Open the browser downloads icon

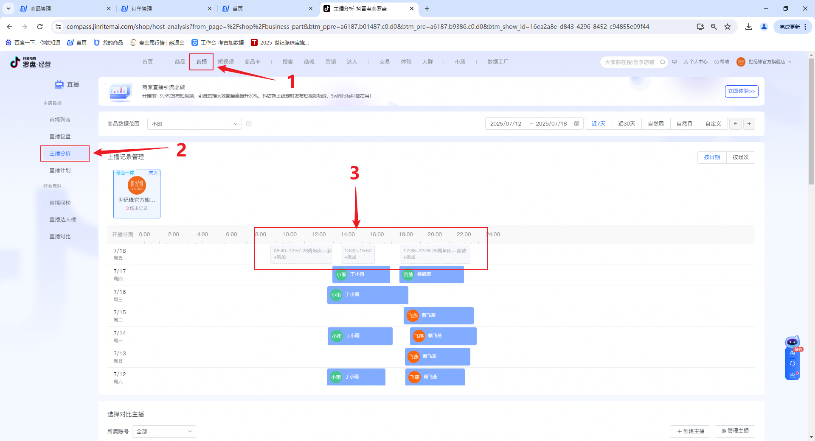pos(749,27)
